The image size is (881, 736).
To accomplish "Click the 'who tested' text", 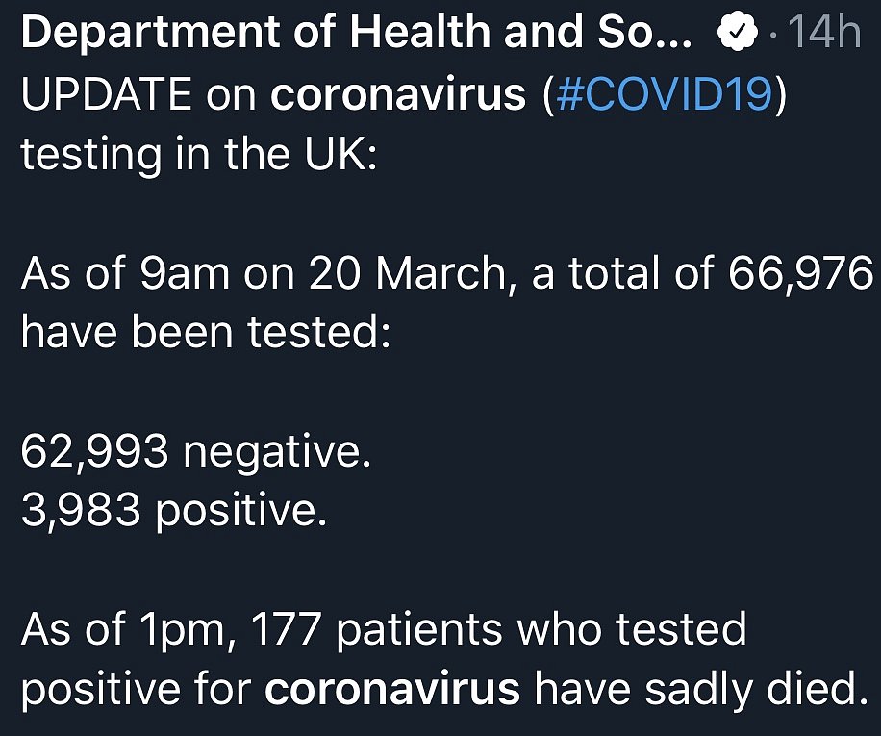I will coord(632,629).
